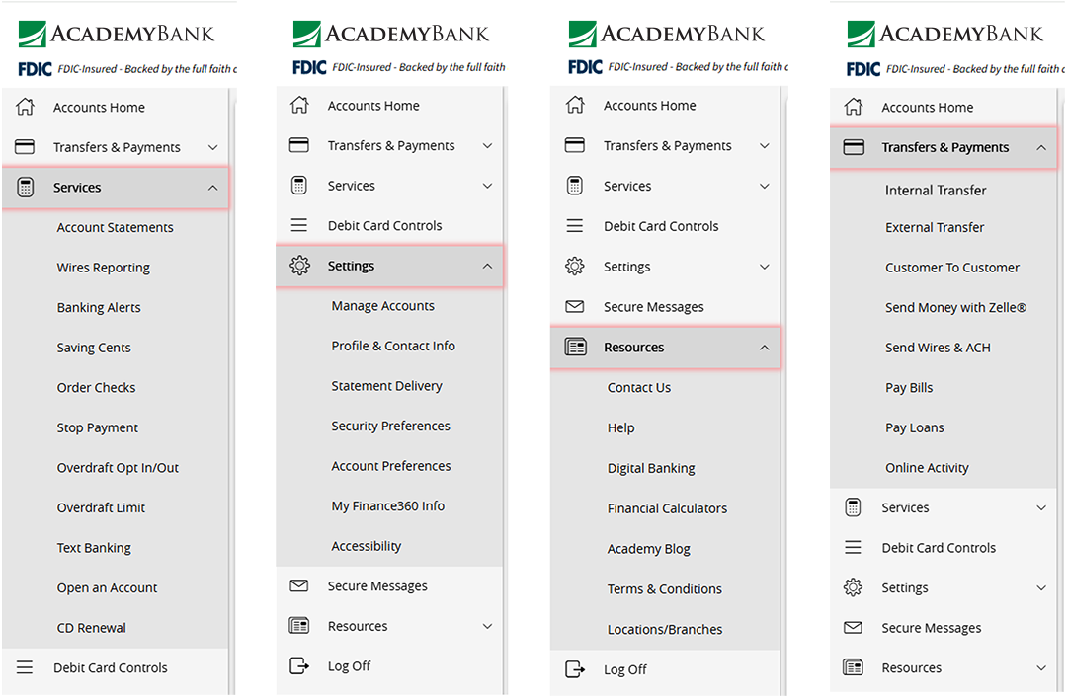This screenshot has width=1067, height=698.
Task: Select CD Renewal
Action: (x=91, y=627)
